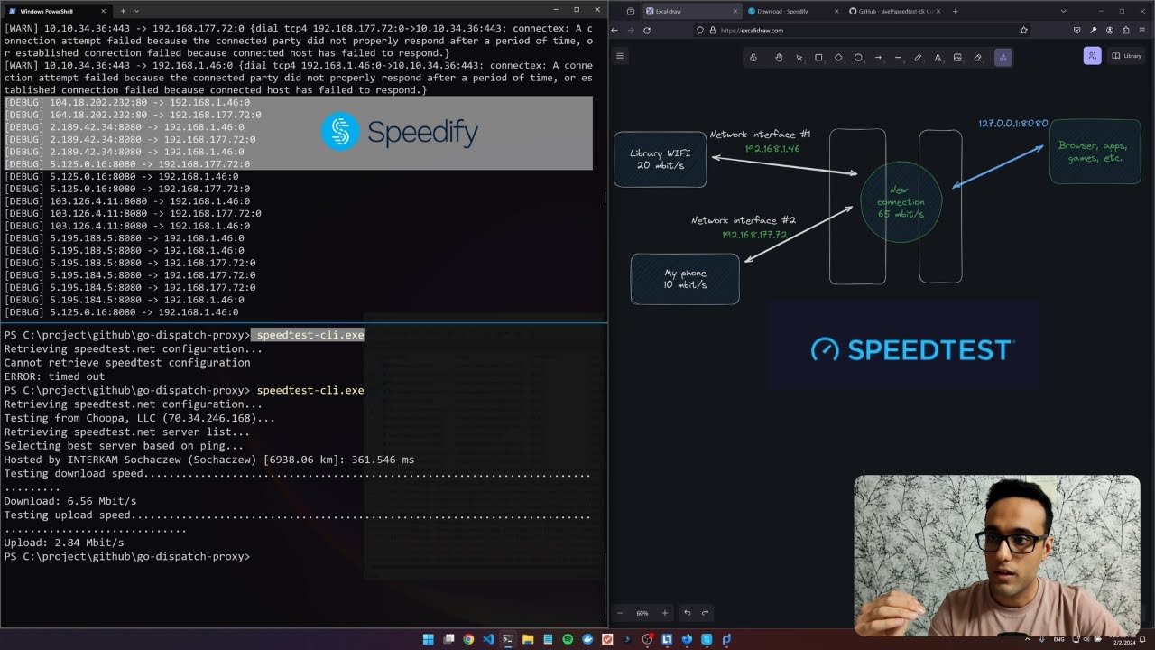Open the Excalidraw hamburger main menu
Screen dimensions: 1155x650
[x=620, y=56]
